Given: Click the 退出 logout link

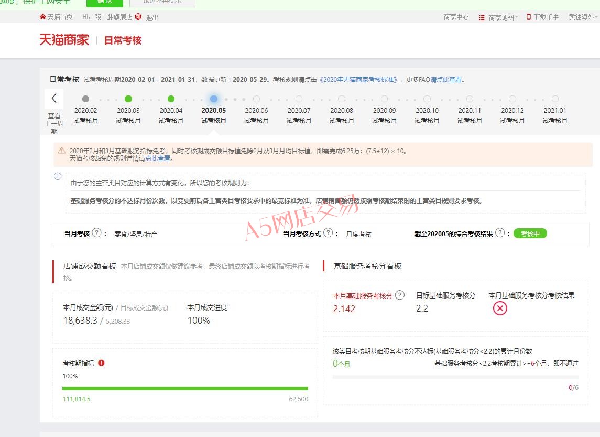Looking at the screenshot, I should 152,18.
